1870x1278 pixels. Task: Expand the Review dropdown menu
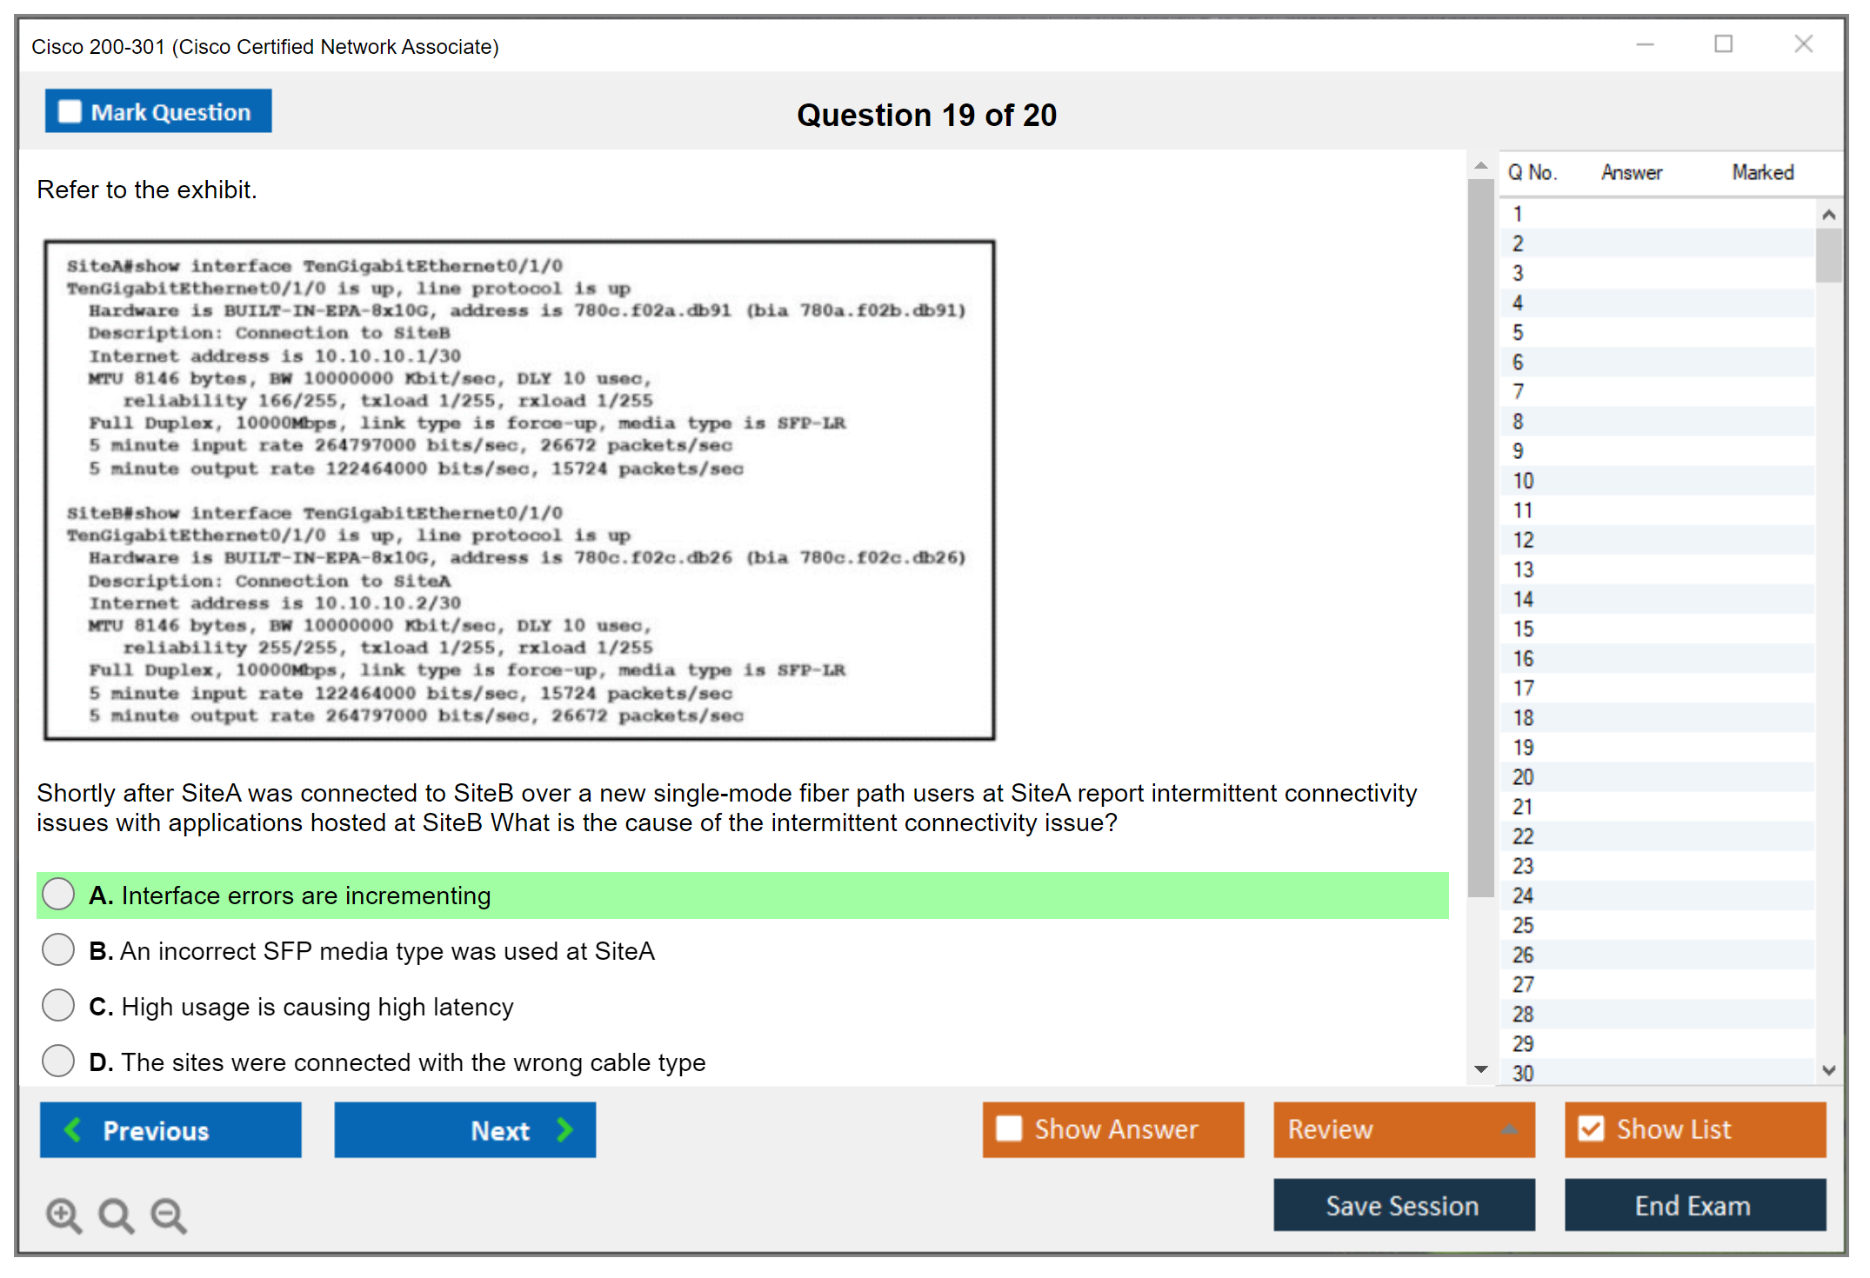pyautogui.click(x=1509, y=1129)
